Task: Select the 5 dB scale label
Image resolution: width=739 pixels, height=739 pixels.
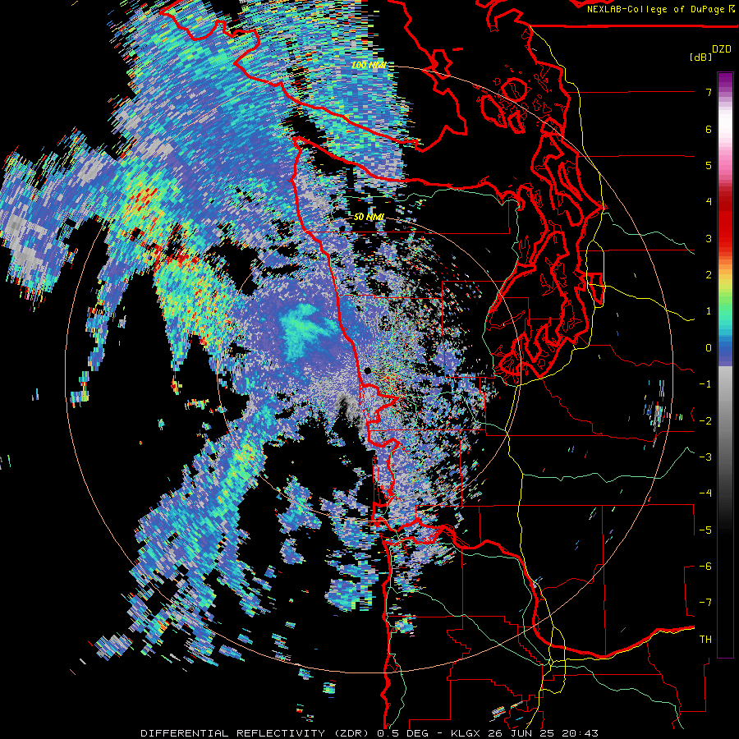Action: 709,165
